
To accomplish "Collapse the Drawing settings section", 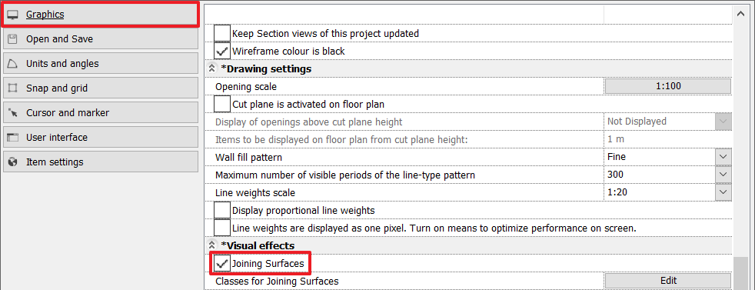I will pyautogui.click(x=211, y=69).
